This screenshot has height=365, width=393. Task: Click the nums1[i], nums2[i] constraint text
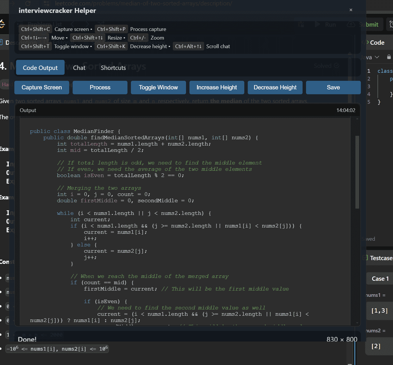coord(58,349)
